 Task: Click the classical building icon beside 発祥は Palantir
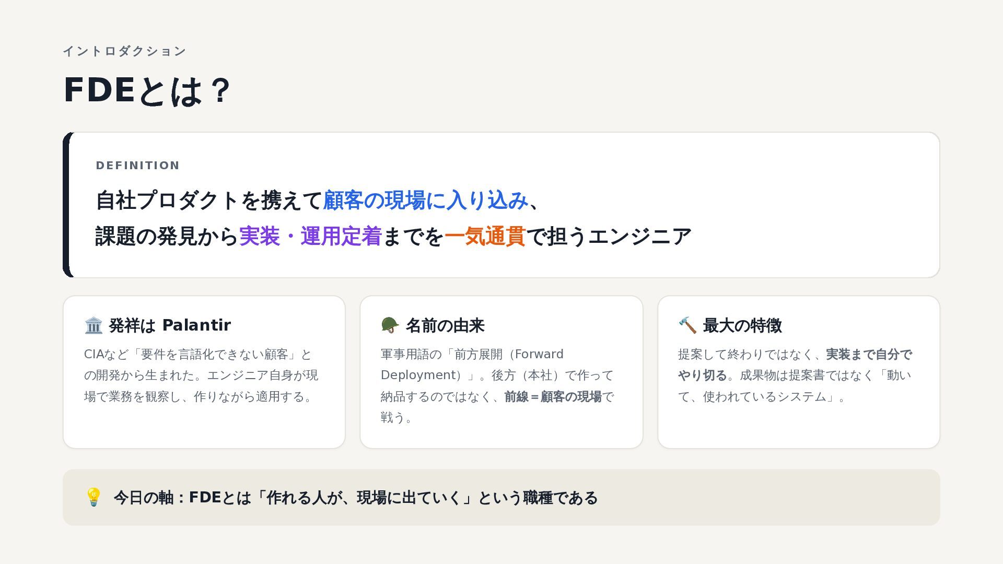click(94, 325)
